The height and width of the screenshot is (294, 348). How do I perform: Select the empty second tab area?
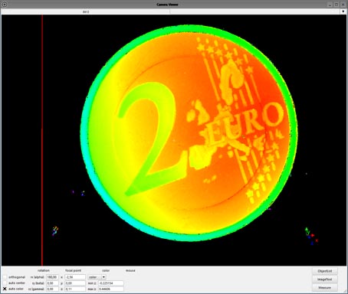[x=255, y=11]
